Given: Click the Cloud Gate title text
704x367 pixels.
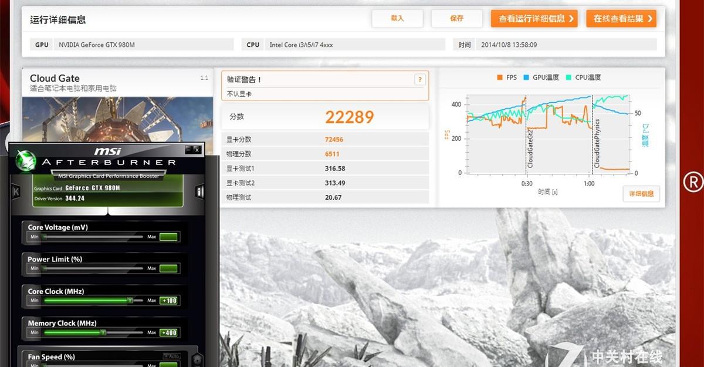Looking at the screenshot, I should (55, 78).
